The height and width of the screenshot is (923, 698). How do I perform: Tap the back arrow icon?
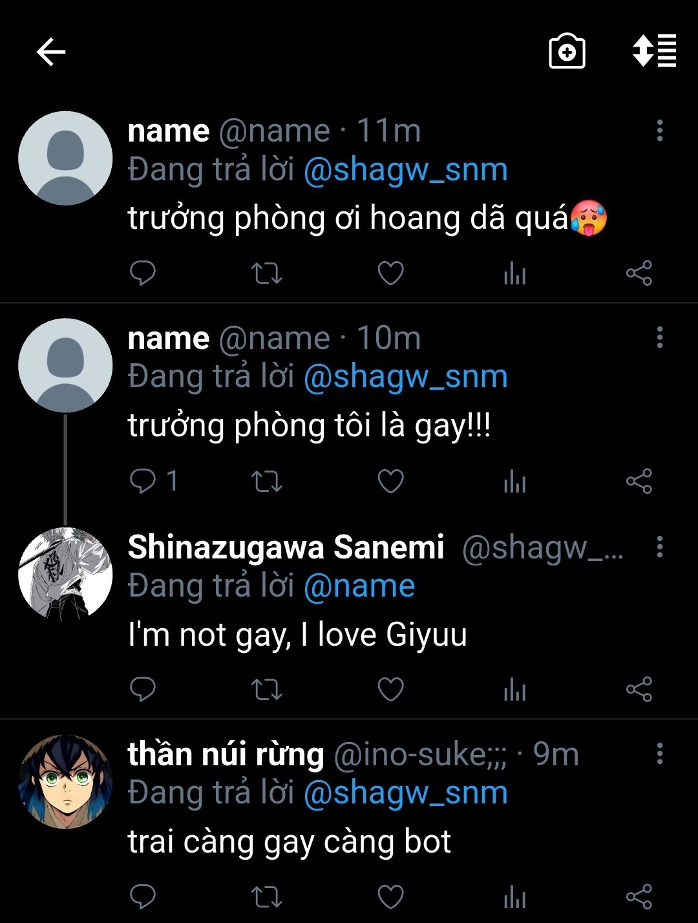tap(51, 52)
